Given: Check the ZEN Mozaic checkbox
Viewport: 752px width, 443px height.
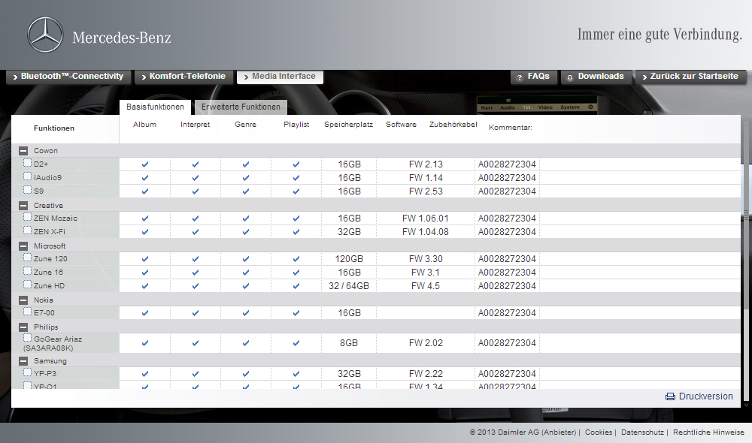Looking at the screenshot, I should pos(28,217).
